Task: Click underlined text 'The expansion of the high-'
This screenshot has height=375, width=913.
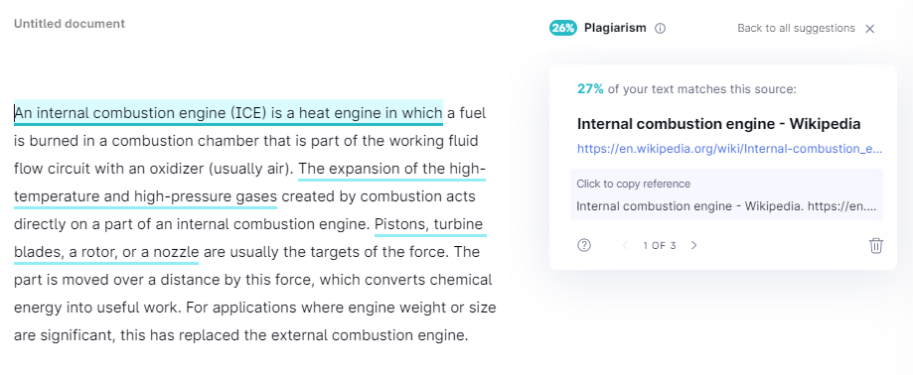Action: point(391,169)
